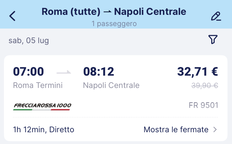Expand stops with the right chevron
The width and height of the screenshot is (232, 144).
tap(215, 129)
